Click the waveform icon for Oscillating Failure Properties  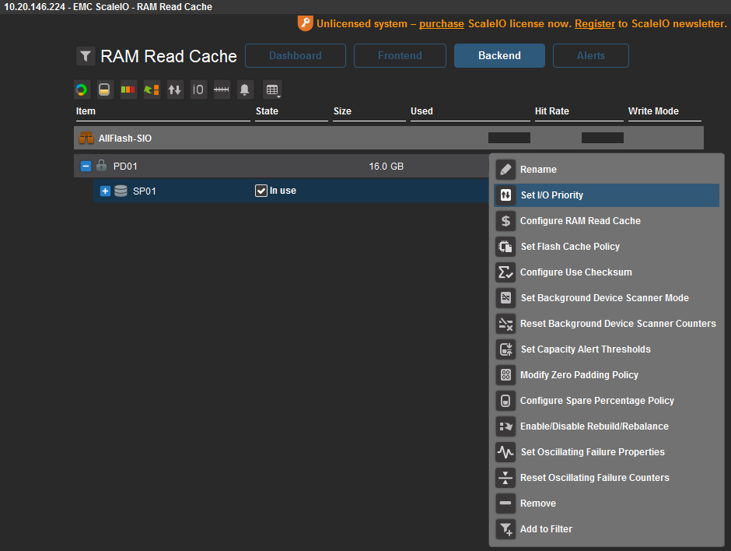505,451
